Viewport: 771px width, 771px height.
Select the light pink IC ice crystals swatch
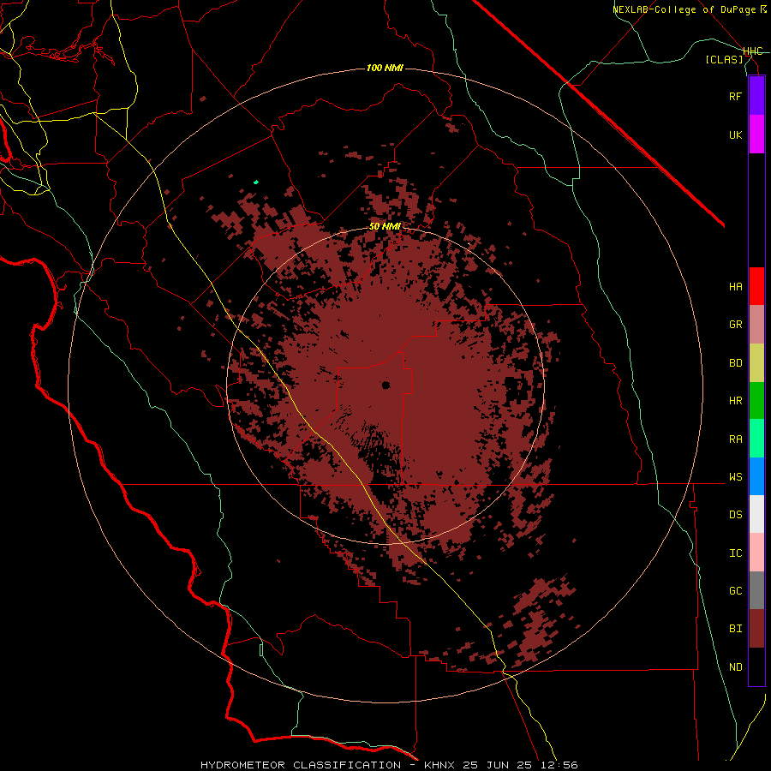pos(756,553)
